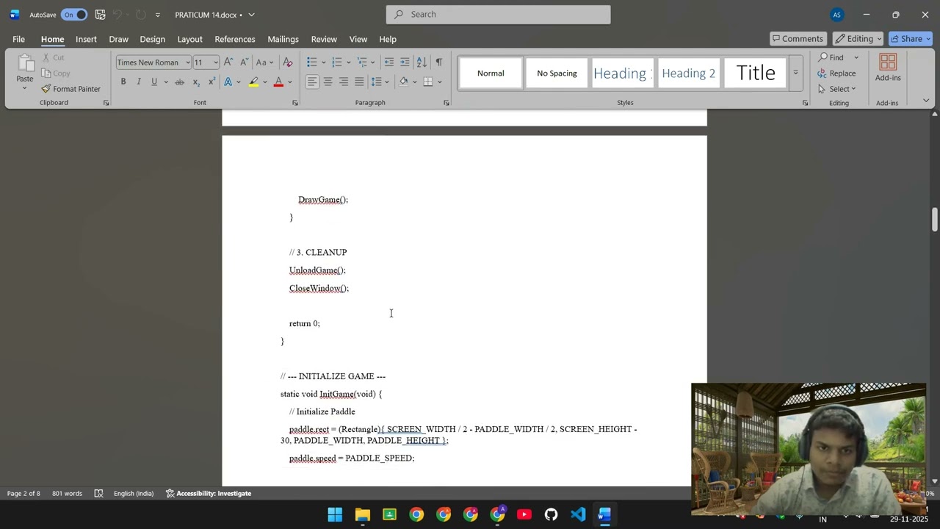940x529 pixels.
Task: Toggle strikethrough formatting
Action: 179,82
